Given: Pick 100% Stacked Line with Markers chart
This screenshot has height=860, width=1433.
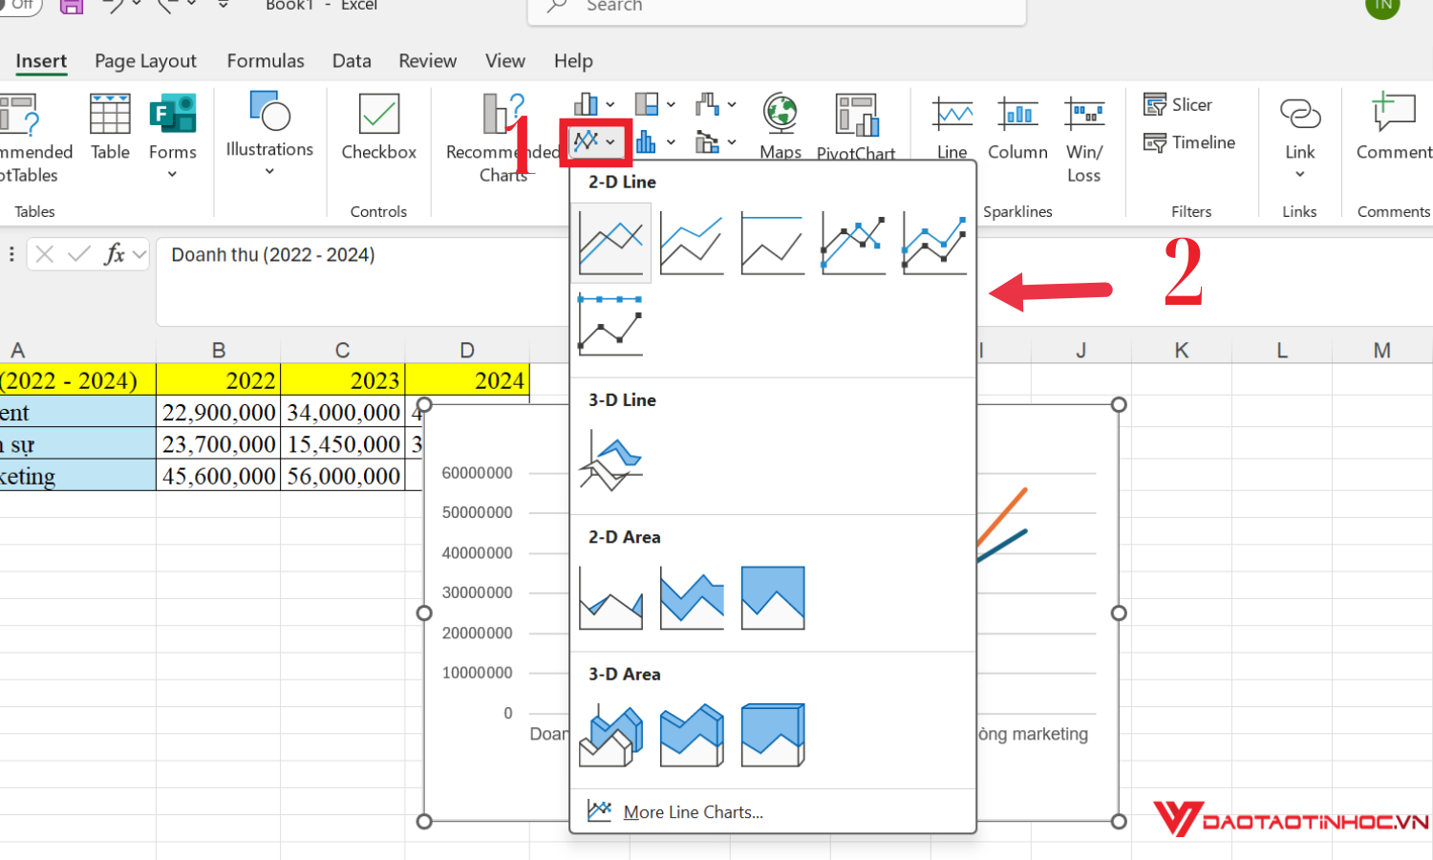Looking at the screenshot, I should click(611, 325).
